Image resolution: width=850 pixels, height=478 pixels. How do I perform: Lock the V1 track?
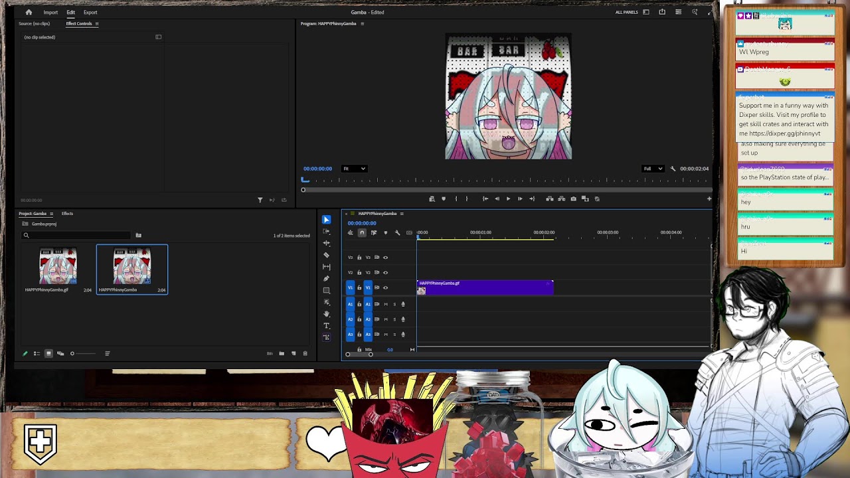point(359,287)
